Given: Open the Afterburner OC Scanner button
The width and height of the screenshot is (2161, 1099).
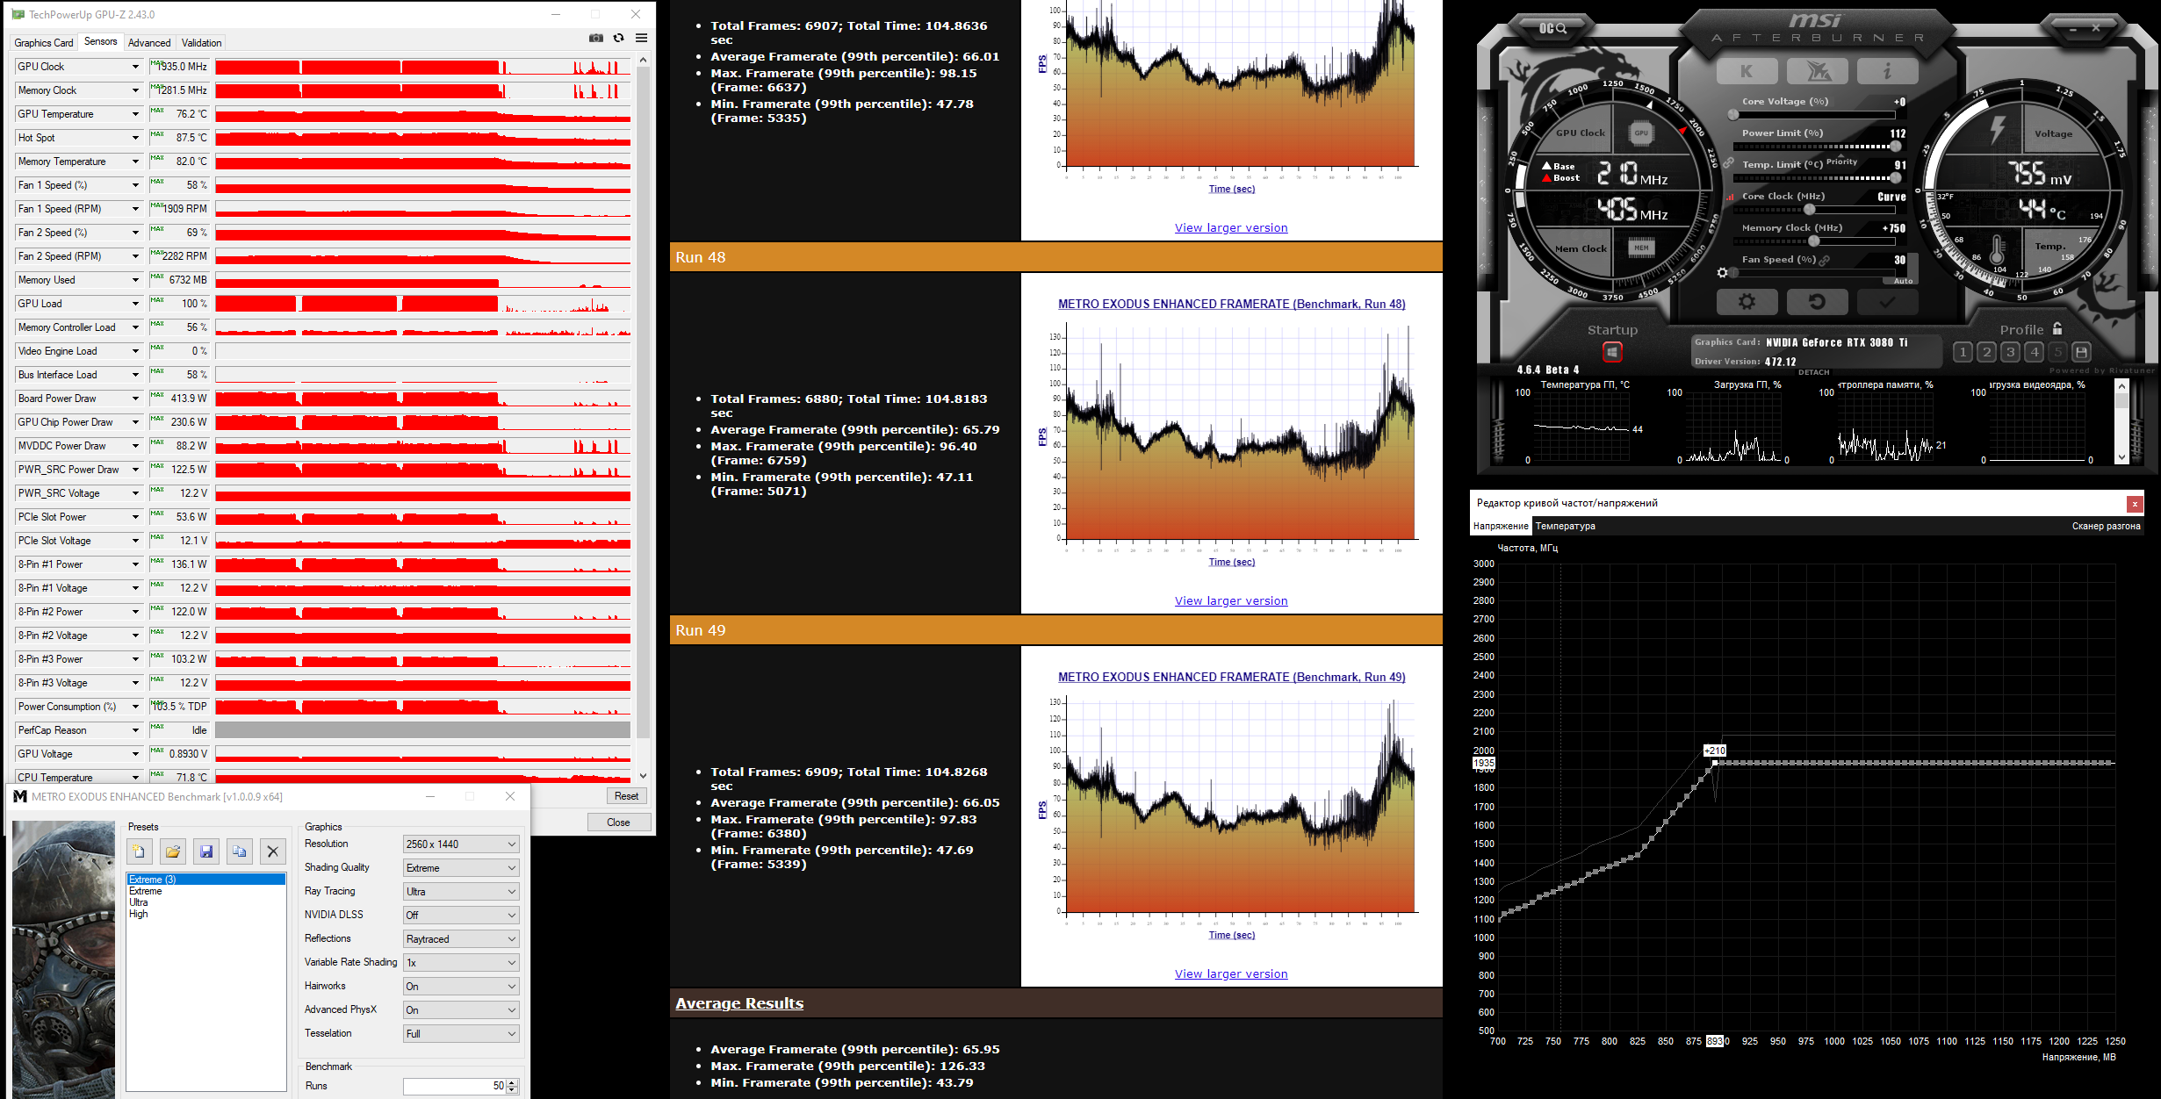Looking at the screenshot, I should coord(1552,28).
